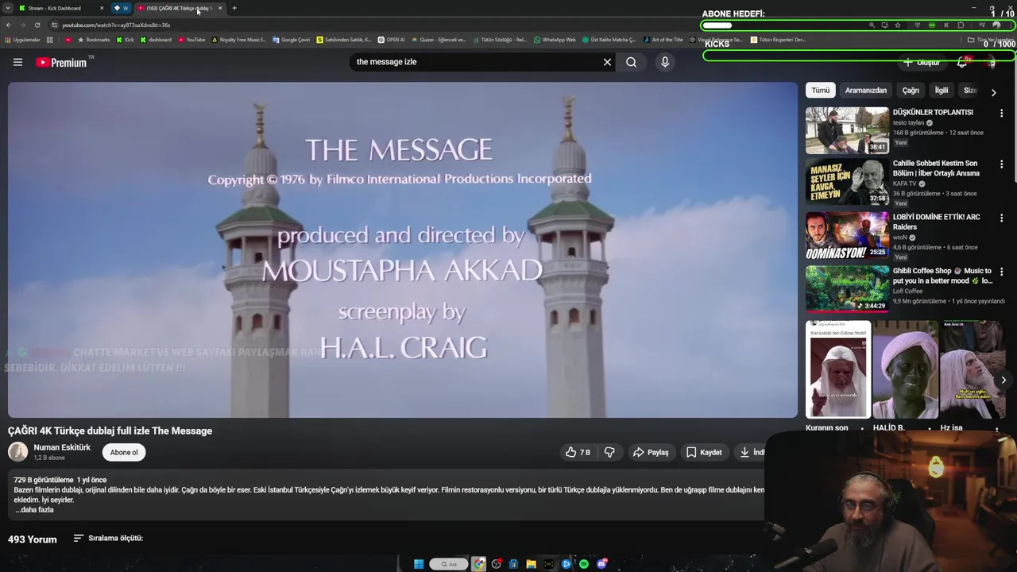Open File Explorer from taskbar
Screen dimensions: 1017x572
531,564
